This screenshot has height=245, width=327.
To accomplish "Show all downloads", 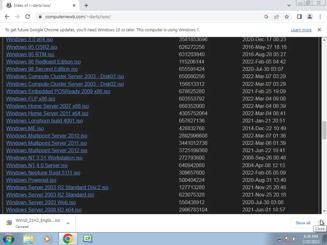I will 303,223.
